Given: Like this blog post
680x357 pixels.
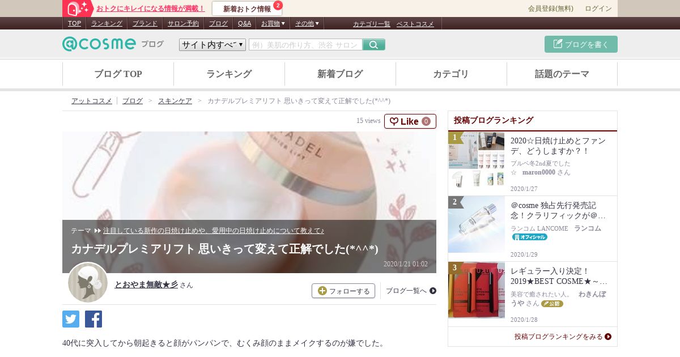Looking at the screenshot, I should [410, 121].
